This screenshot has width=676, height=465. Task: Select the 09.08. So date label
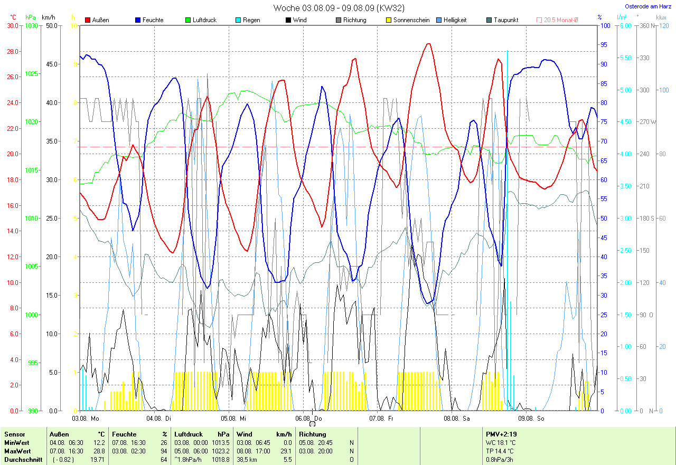click(x=531, y=418)
